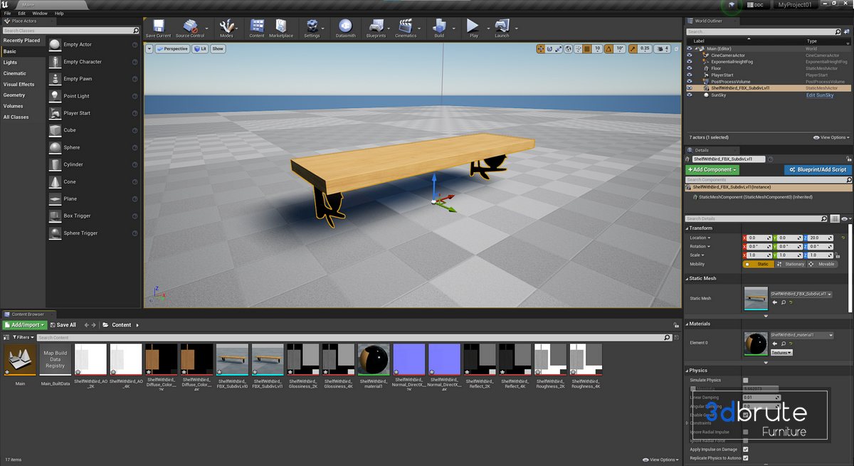Click the Save Current toolbar icon
Viewport: 854px width, 466px height.
(158, 28)
